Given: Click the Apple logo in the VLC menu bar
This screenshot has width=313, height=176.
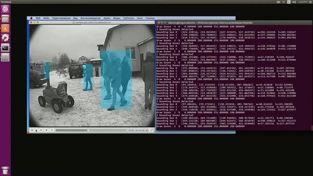Looking at the screenshot, I should (31, 18).
